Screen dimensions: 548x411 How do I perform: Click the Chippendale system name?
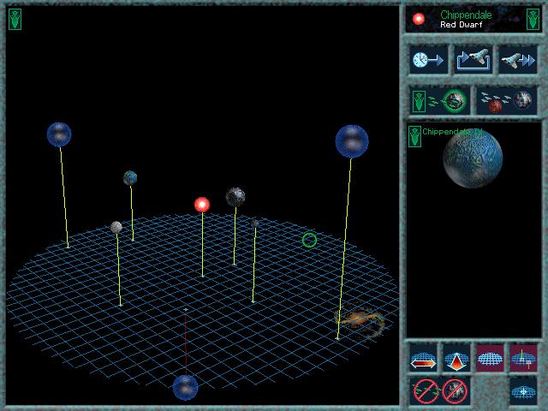(x=466, y=15)
